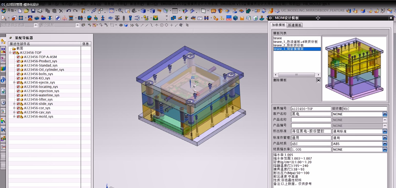This screenshot has width=396, height=188.
Task: Click the recycle bin icon in toolbar
Action: (255, 18)
